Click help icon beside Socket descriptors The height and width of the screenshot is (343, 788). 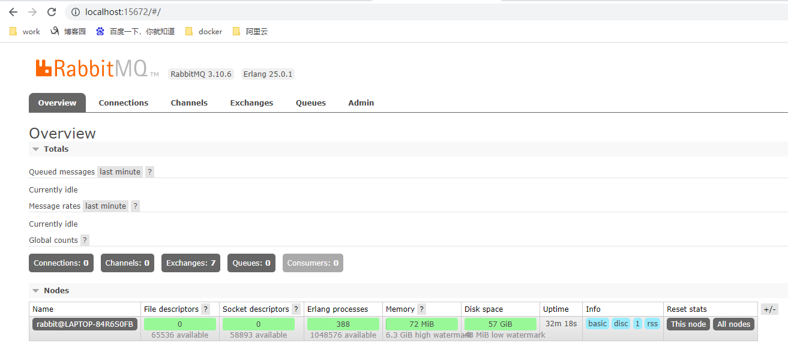click(296, 309)
